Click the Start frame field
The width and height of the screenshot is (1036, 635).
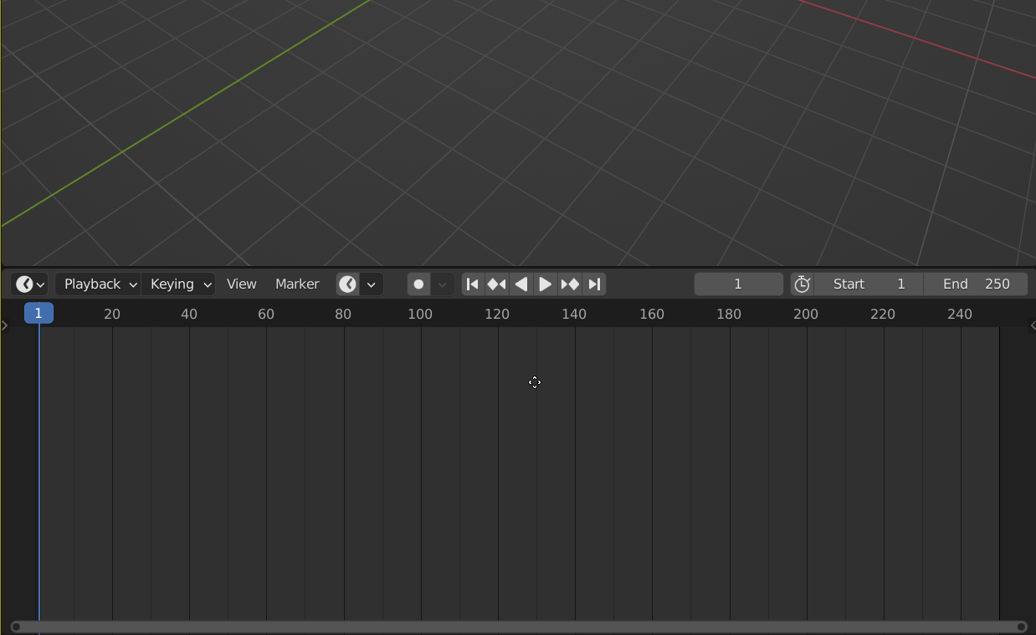[869, 284]
